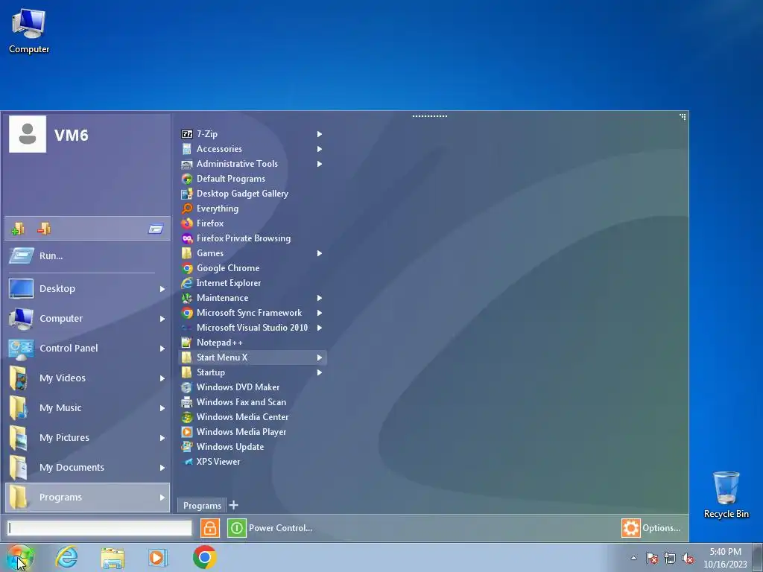Open Internet Explorer from Programs list

coord(221,283)
